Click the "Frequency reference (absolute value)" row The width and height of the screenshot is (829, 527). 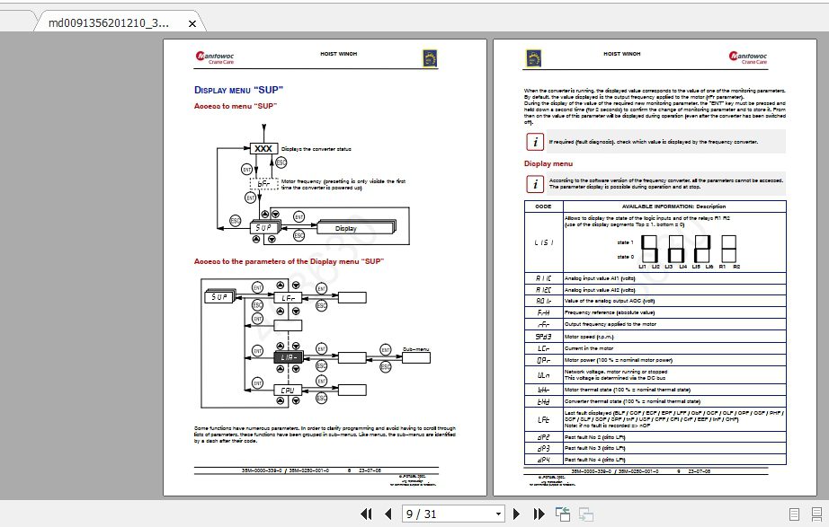(655, 312)
